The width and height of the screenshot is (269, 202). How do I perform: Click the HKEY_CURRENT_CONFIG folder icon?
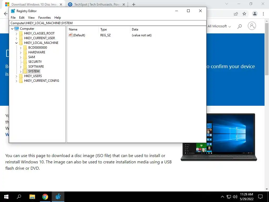pyautogui.click(x=21, y=80)
